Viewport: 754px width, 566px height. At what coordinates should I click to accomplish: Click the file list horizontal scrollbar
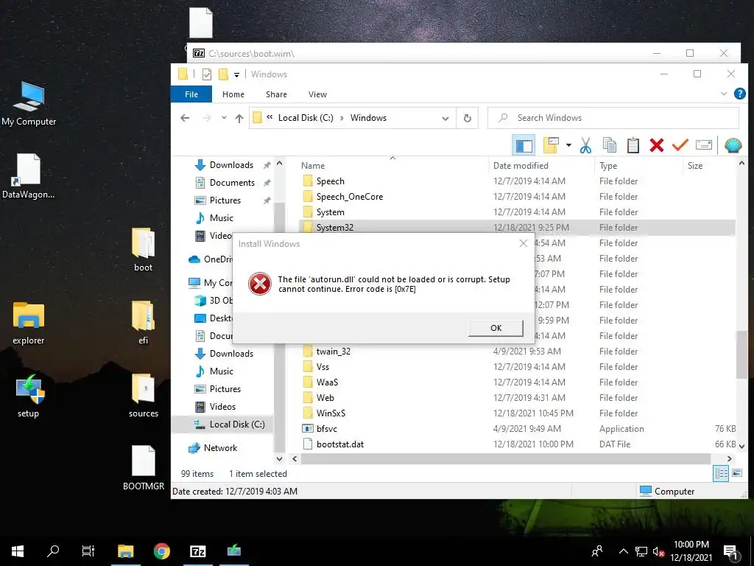(505, 458)
